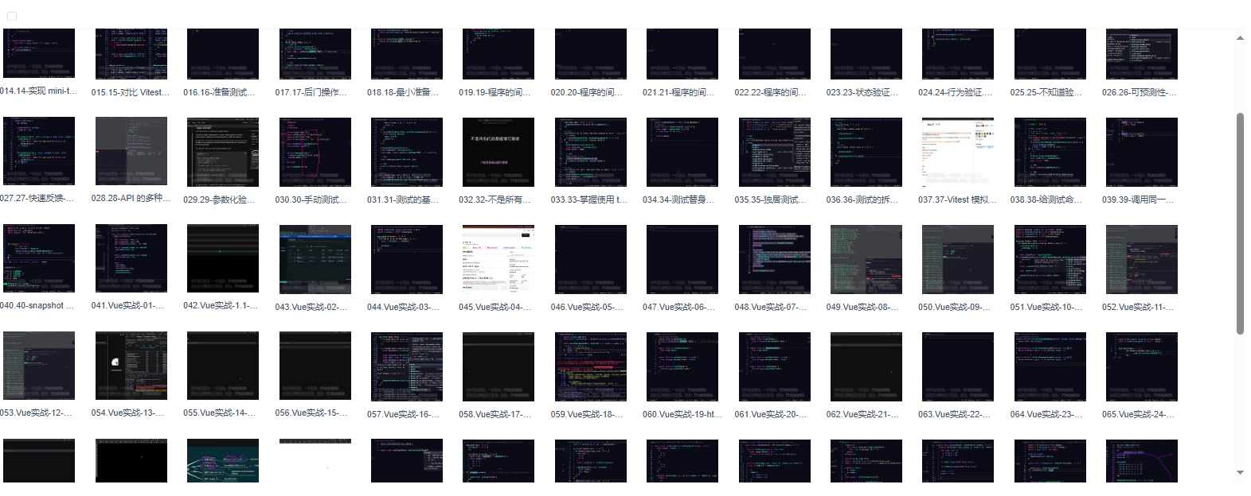The width and height of the screenshot is (1251, 496).
Task: Select the 032.32-不是所有 thumbnail
Action: point(498,152)
